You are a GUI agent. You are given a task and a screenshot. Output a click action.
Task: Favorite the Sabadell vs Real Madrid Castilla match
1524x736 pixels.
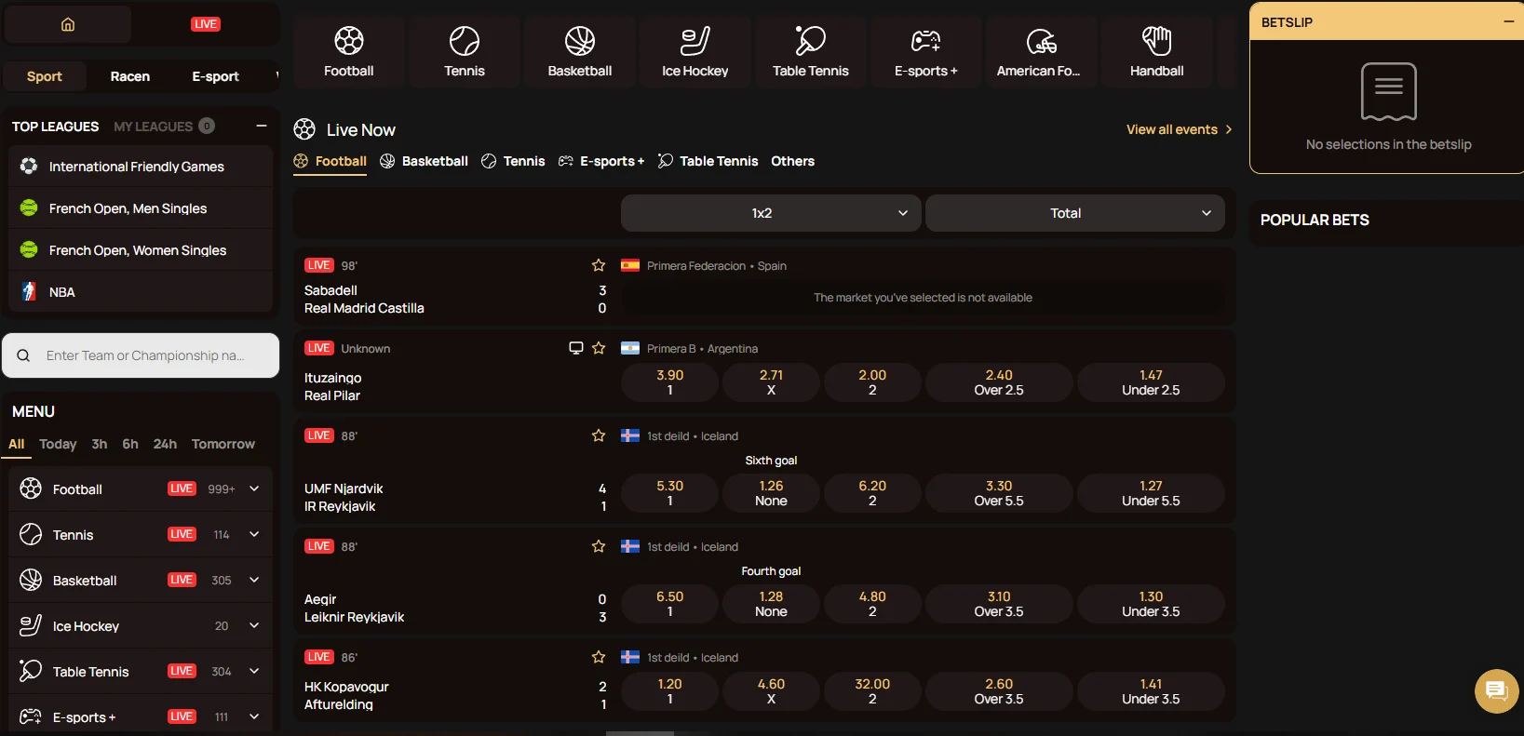599,265
